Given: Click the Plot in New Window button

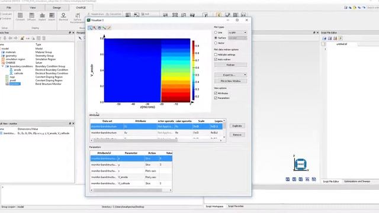Looking at the screenshot, I should pyautogui.click(x=230, y=81).
